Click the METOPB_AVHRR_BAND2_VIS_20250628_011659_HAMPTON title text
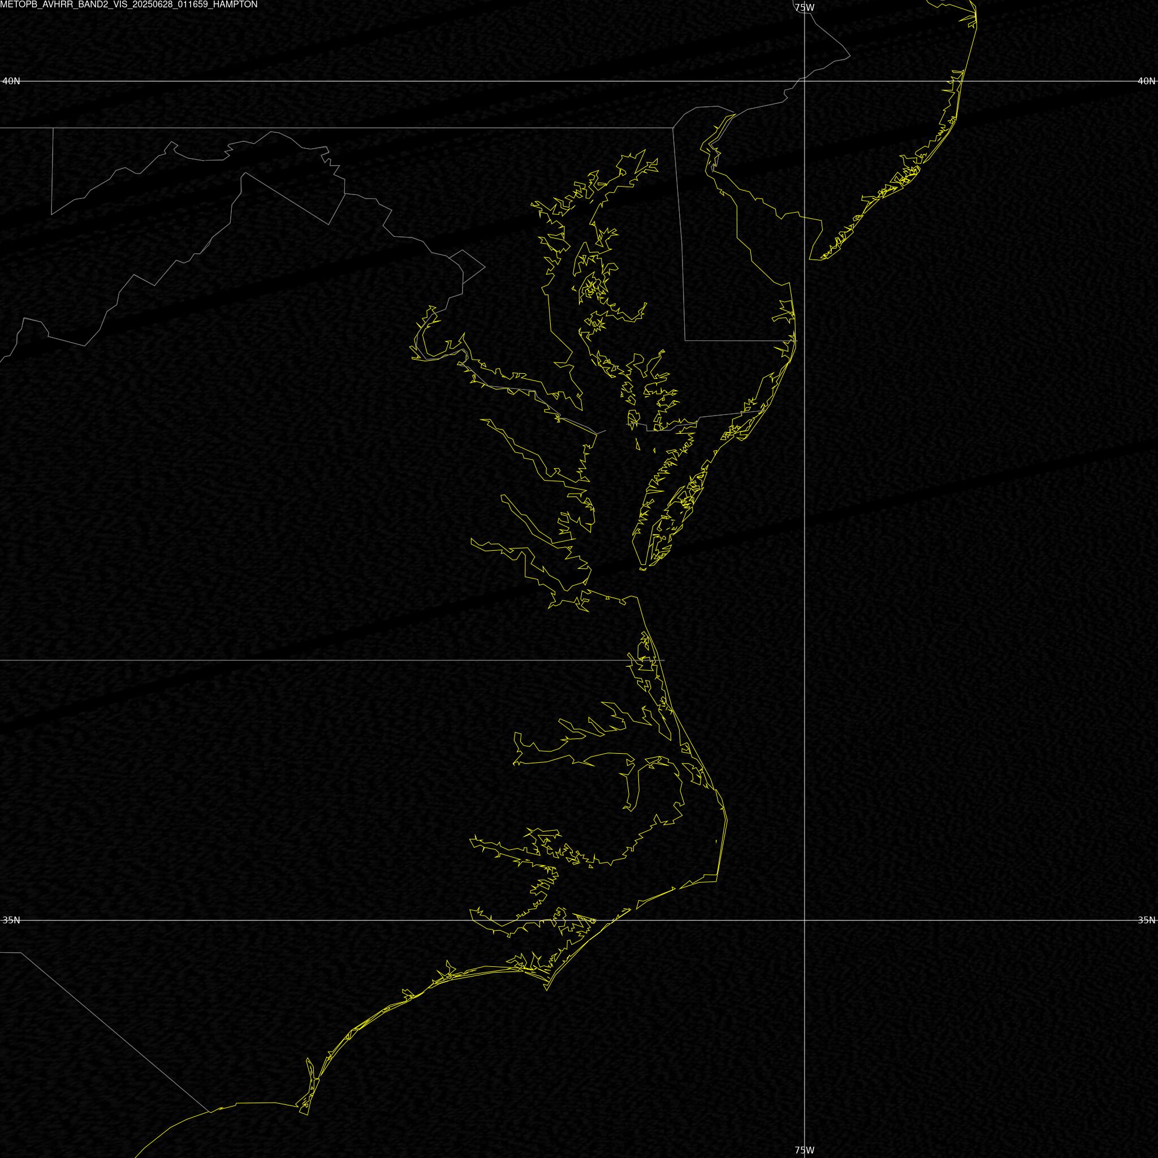 click(x=129, y=4)
